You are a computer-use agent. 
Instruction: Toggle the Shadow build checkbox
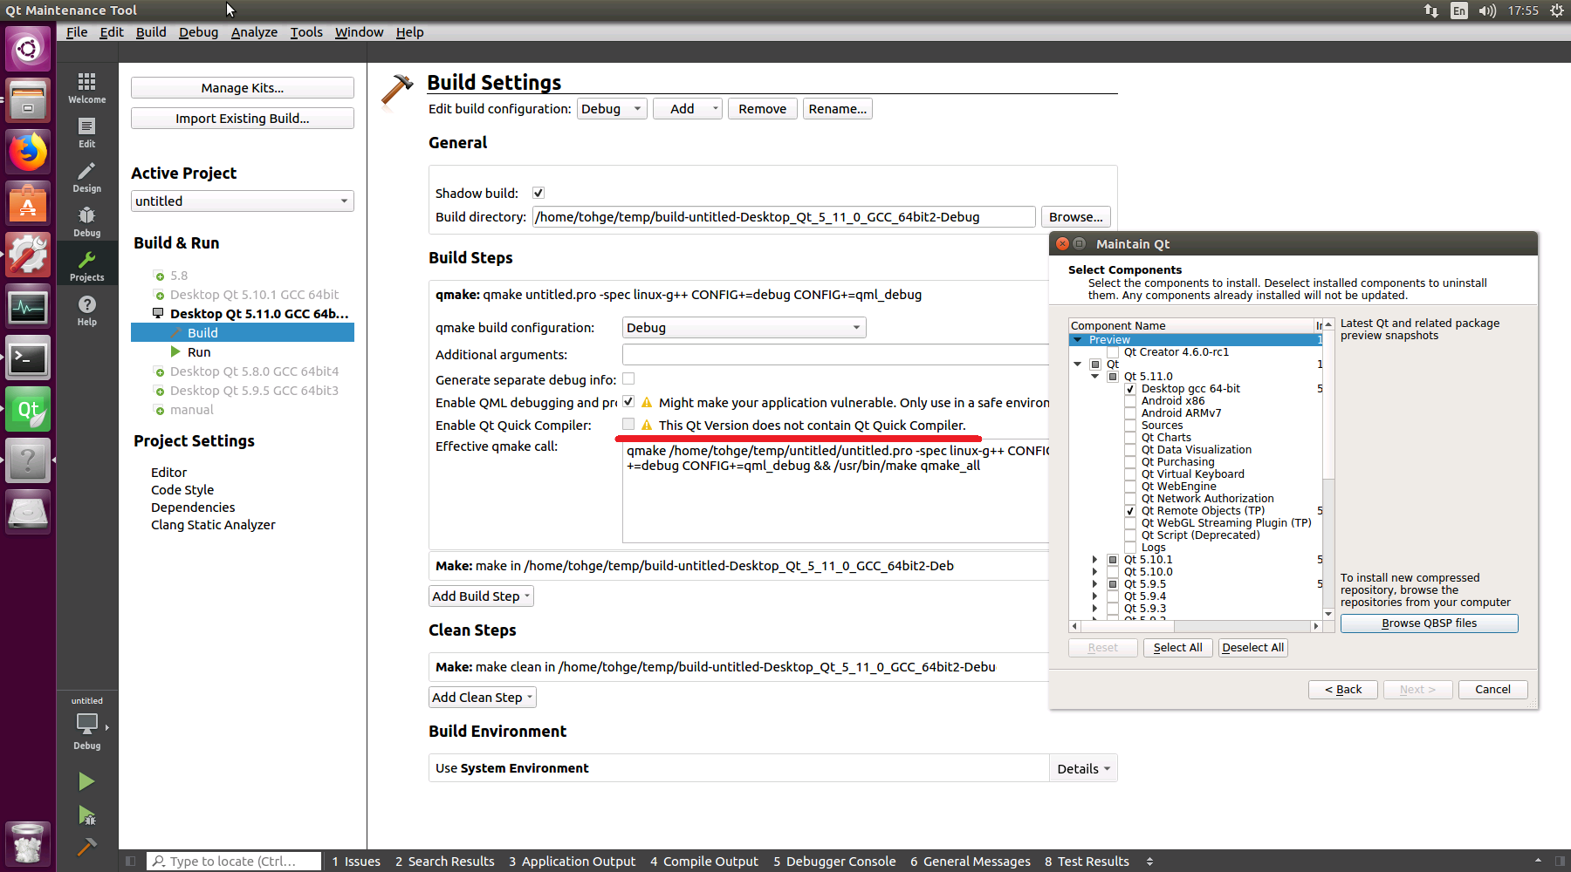pos(539,194)
